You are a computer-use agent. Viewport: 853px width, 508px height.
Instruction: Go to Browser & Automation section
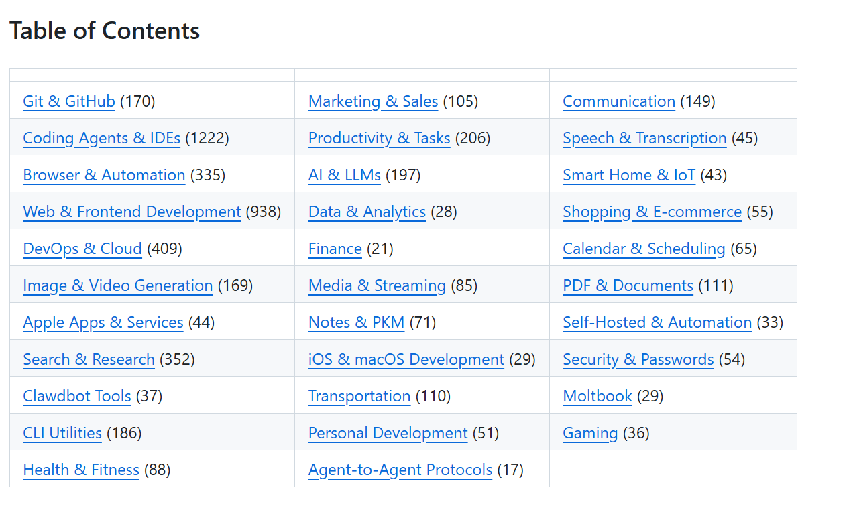pyautogui.click(x=104, y=175)
